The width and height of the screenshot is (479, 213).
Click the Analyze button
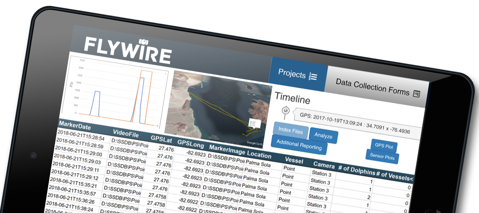click(x=323, y=135)
